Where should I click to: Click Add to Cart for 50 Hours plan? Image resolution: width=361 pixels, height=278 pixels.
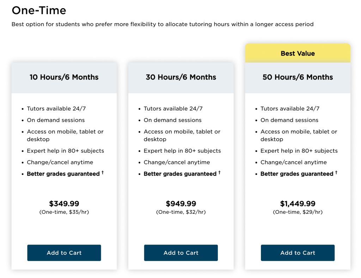coord(298,253)
